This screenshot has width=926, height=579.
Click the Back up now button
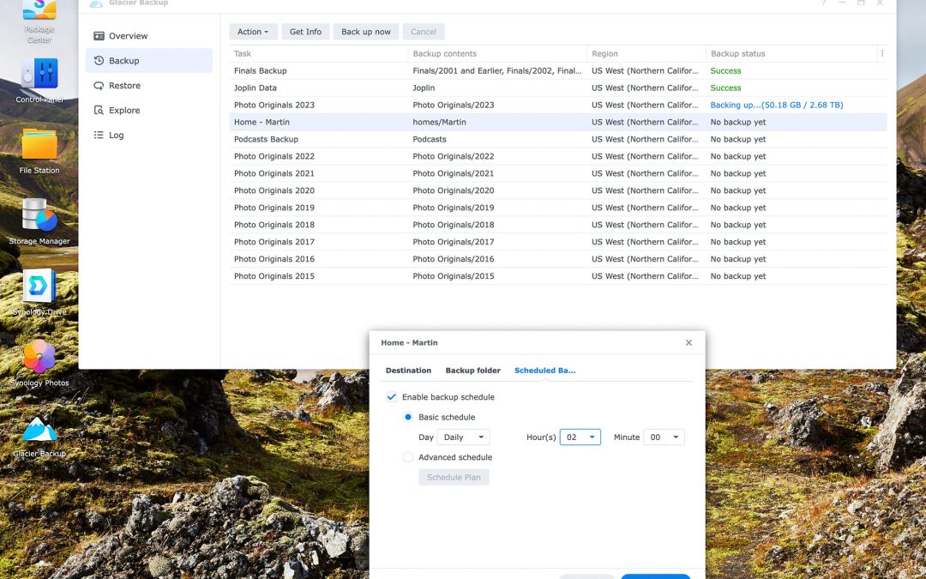pos(366,32)
